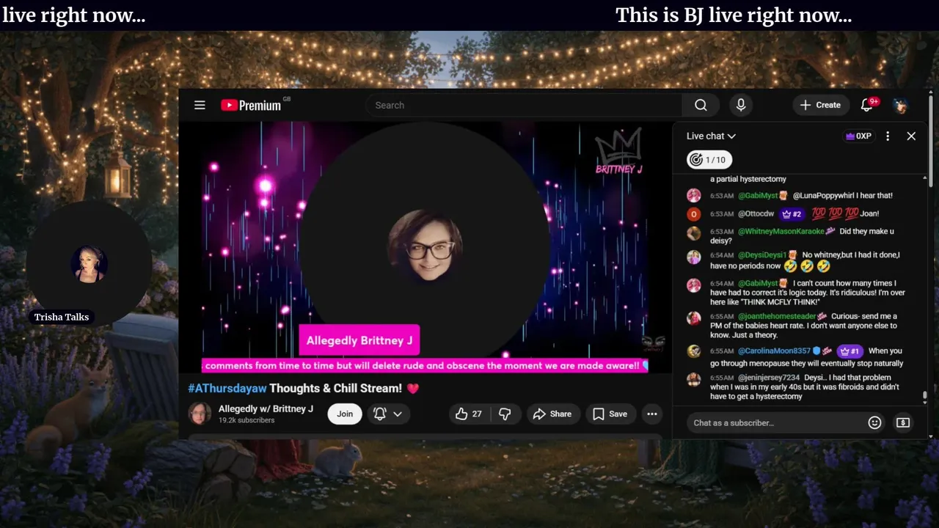This screenshot has height=528, width=939.
Task: Open subscription notification bell dropdown
Action: (x=388, y=414)
